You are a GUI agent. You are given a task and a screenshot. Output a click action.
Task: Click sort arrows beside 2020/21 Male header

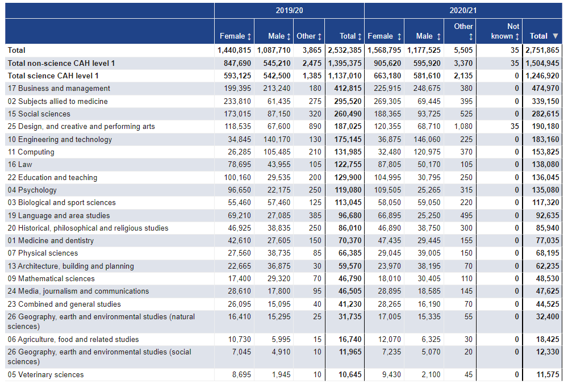[x=438, y=36]
